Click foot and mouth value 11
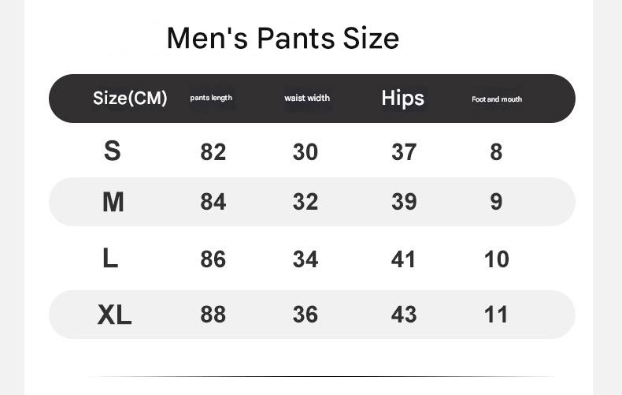 pyautogui.click(x=496, y=315)
